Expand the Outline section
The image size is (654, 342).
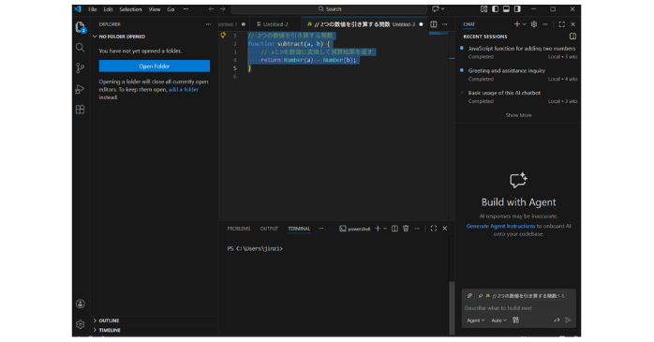pos(155,320)
